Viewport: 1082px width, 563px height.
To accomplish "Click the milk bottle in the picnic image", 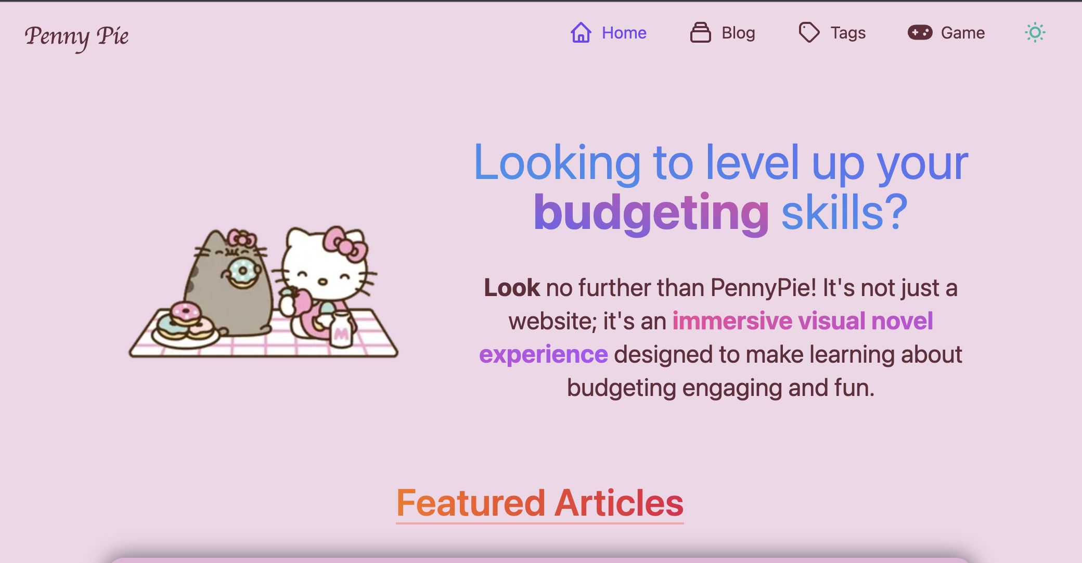I will 341,329.
